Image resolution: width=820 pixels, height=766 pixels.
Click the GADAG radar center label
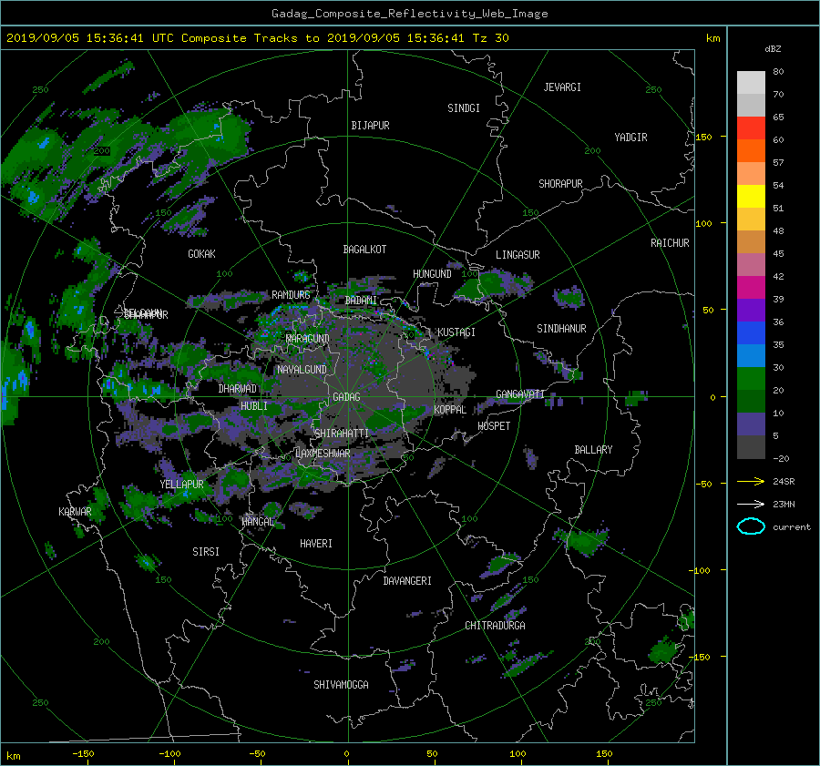(x=346, y=397)
